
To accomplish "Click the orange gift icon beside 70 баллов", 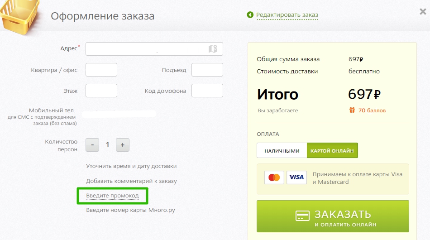I will 352,110.
